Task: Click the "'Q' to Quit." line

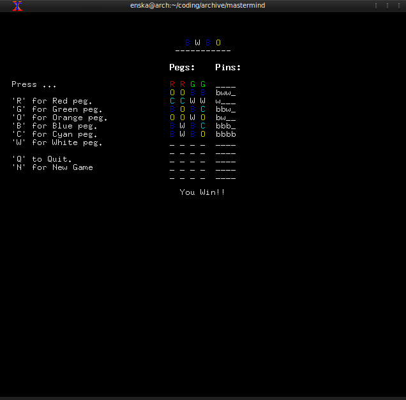Action: 41,159
